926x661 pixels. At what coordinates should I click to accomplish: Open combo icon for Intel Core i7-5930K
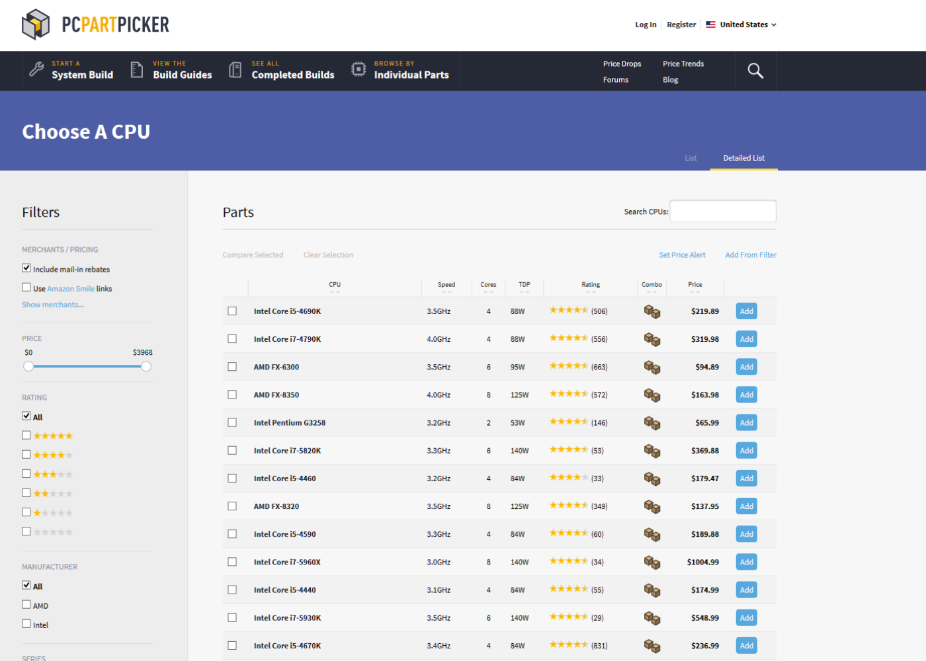(x=652, y=618)
